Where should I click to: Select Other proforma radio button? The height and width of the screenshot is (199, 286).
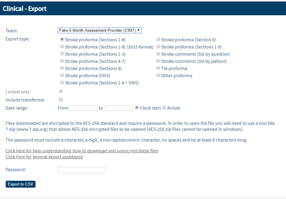pyautogui.click(x=158, y=75)
